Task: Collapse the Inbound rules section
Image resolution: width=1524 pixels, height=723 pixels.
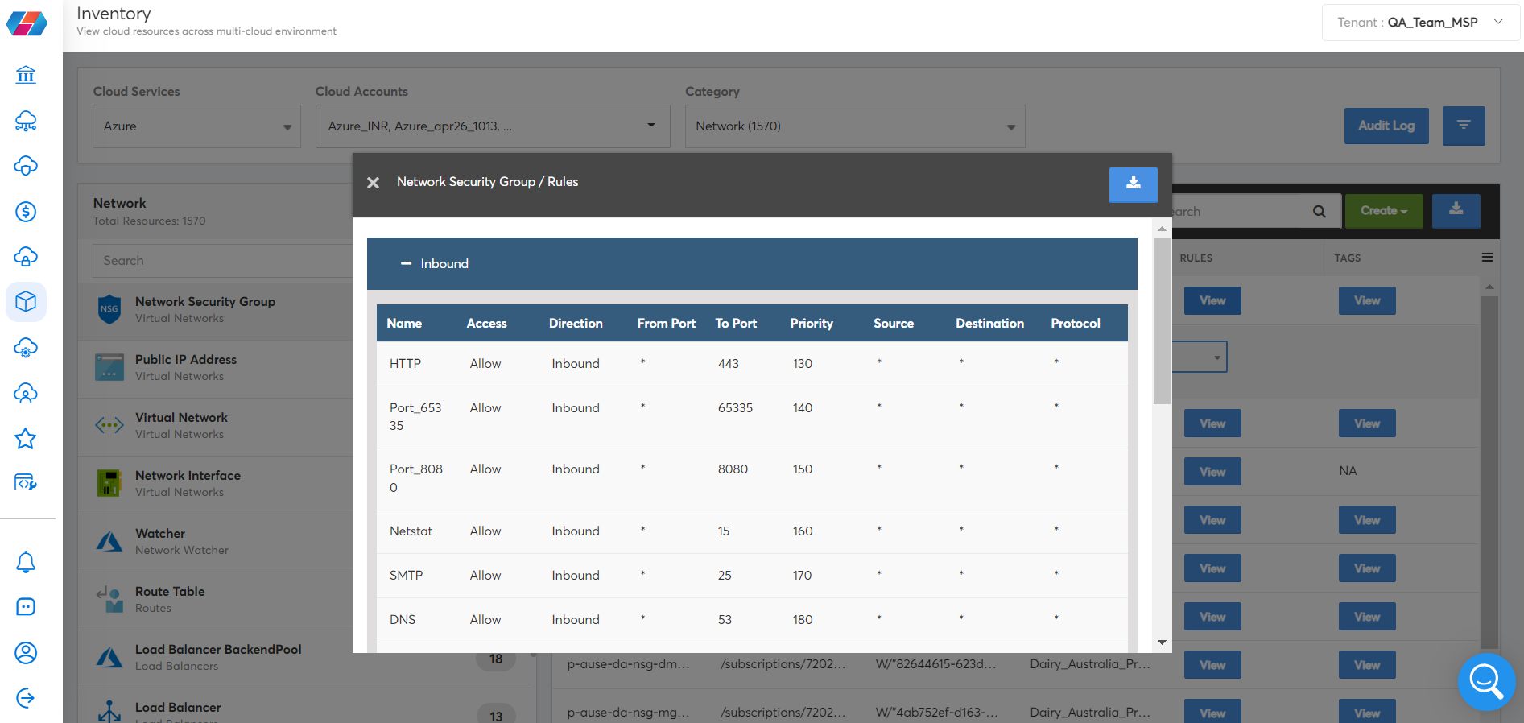Action: pos(407,263)
